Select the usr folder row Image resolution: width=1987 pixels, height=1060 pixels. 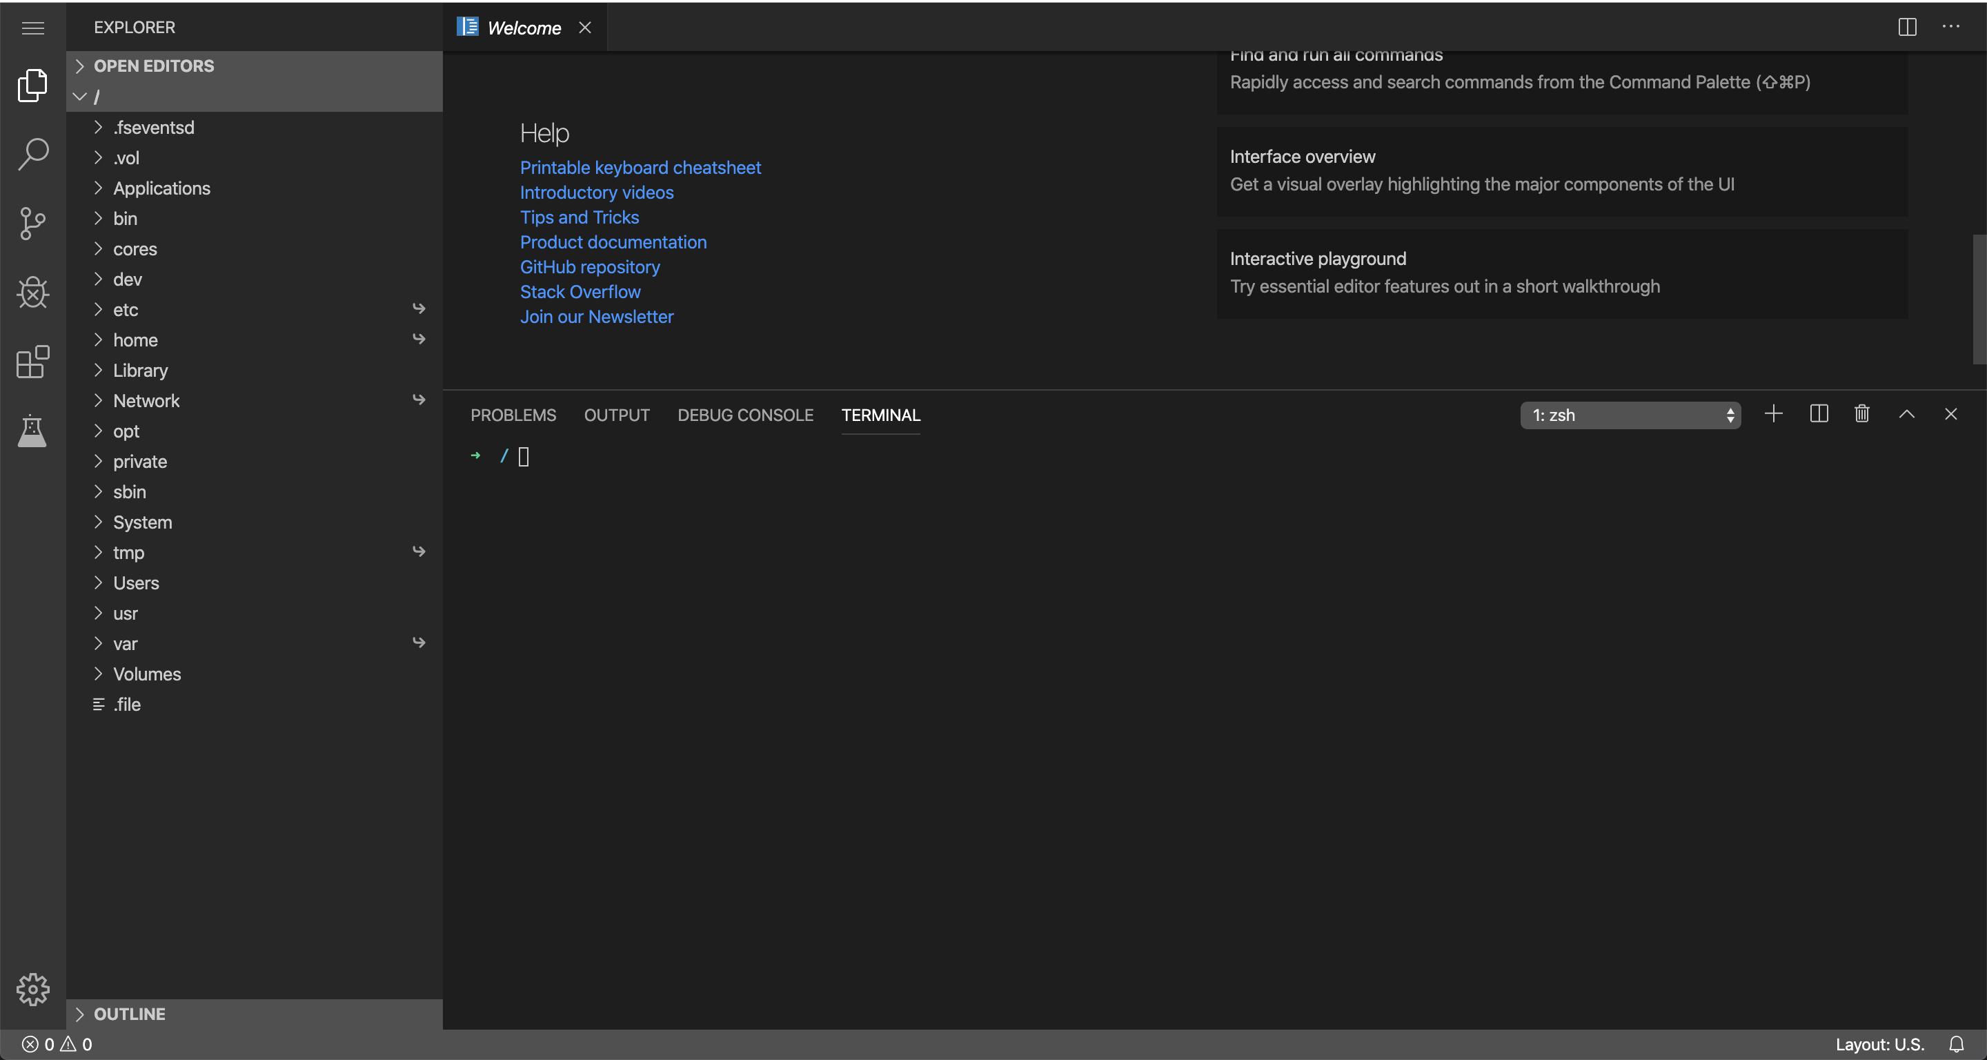255,614
